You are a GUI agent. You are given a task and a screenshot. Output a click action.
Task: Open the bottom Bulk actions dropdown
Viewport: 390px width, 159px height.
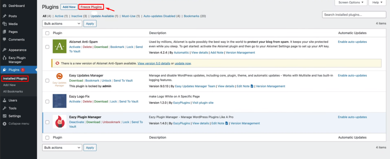pyautogui.click(x=62, y=148)
